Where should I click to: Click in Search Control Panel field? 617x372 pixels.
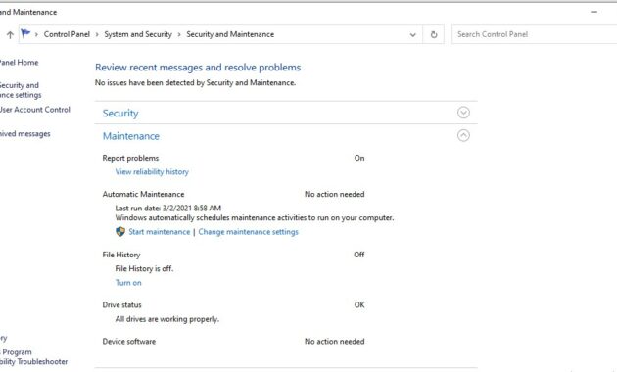pos(535,34)
